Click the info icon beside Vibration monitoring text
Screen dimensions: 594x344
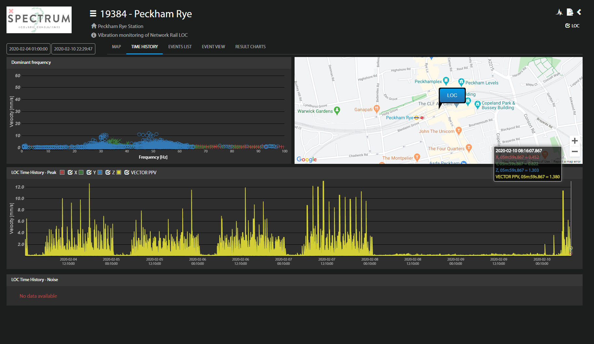(x=94, y=35)
